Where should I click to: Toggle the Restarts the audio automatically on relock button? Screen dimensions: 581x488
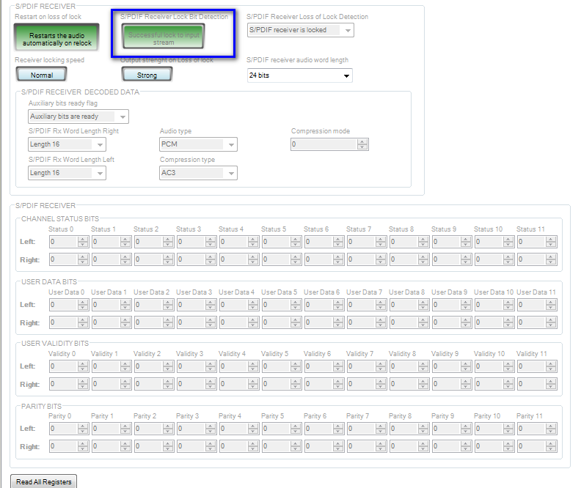click(56, 37)
